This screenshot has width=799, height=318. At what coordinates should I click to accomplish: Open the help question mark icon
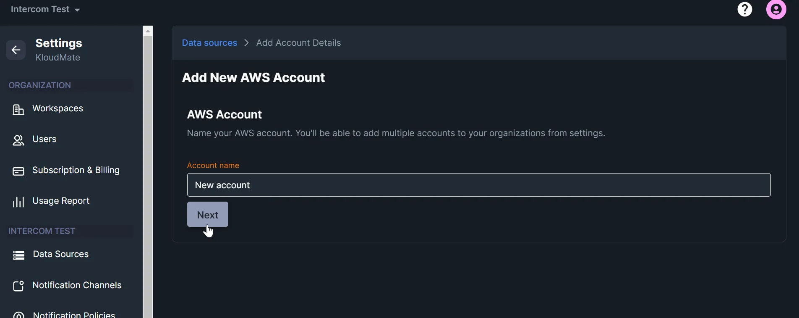745,9
